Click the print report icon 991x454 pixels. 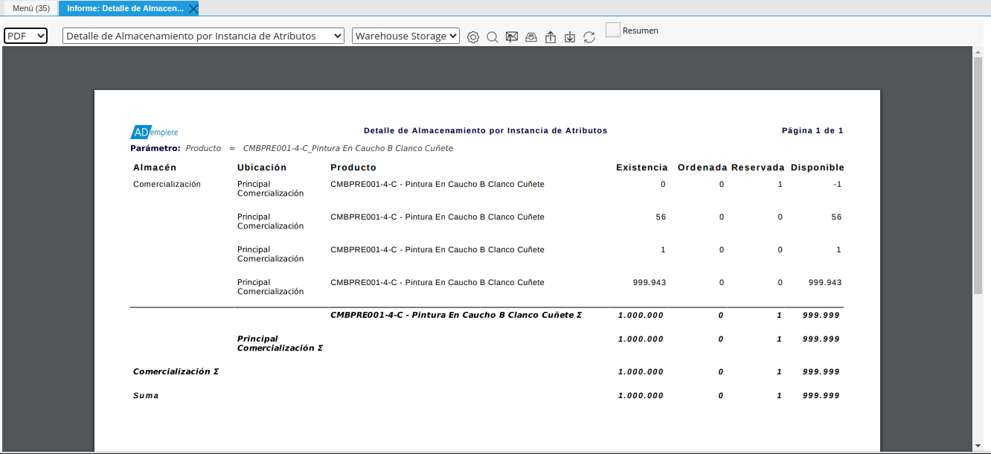point(531,36)
